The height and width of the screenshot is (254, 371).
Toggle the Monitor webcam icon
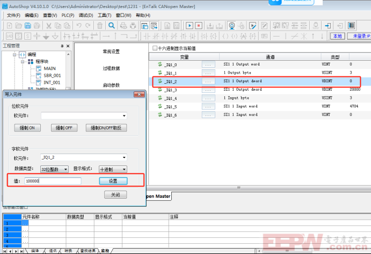tap(232, 26)
